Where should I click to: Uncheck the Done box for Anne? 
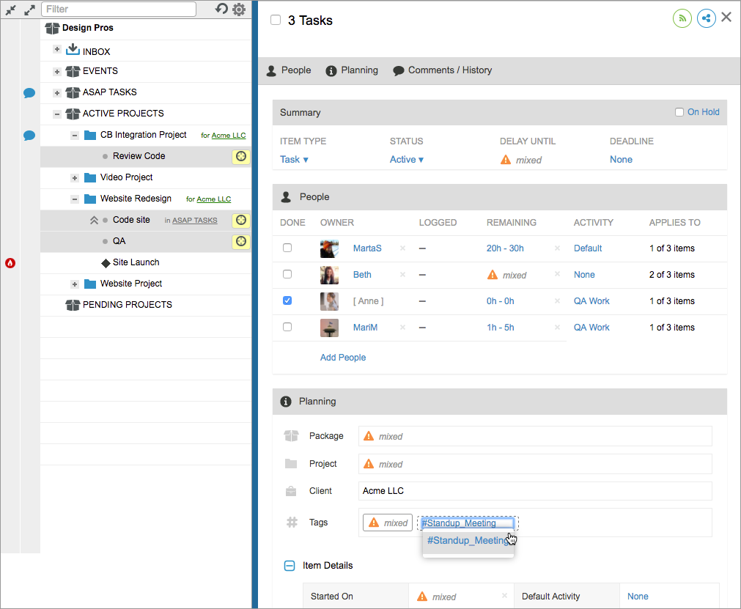click(287, 301)
